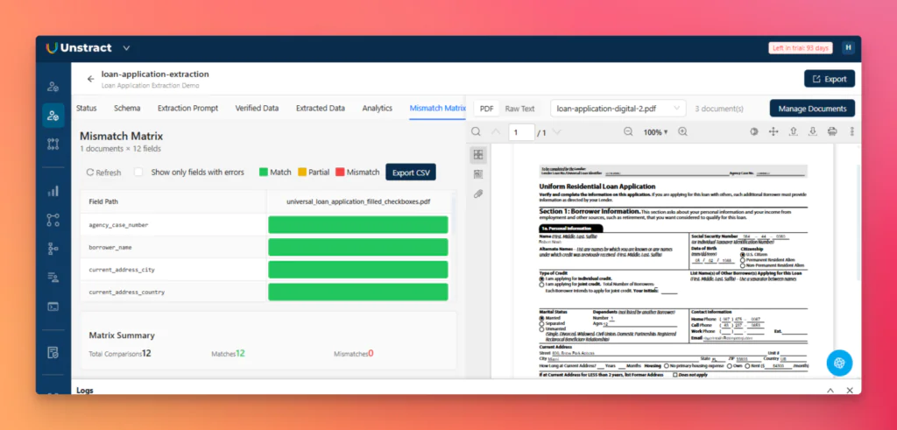Open the floating chat assistant button

(839, 363)
